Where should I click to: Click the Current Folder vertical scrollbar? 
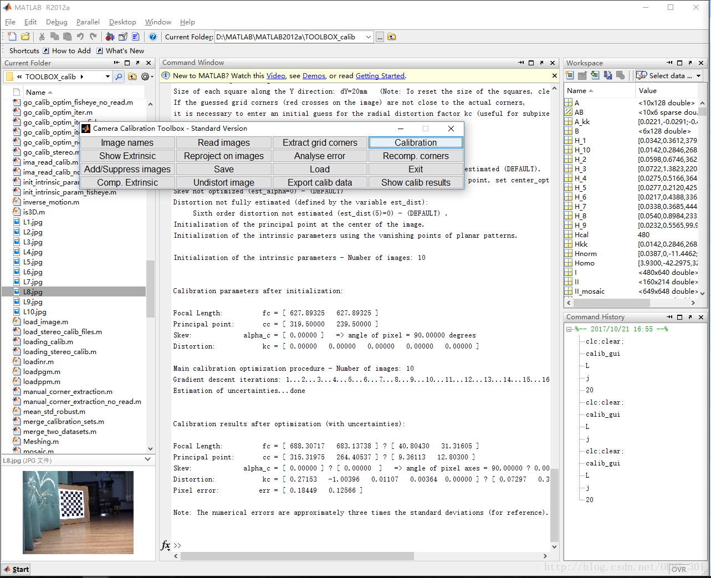click(x=150, y=288)
